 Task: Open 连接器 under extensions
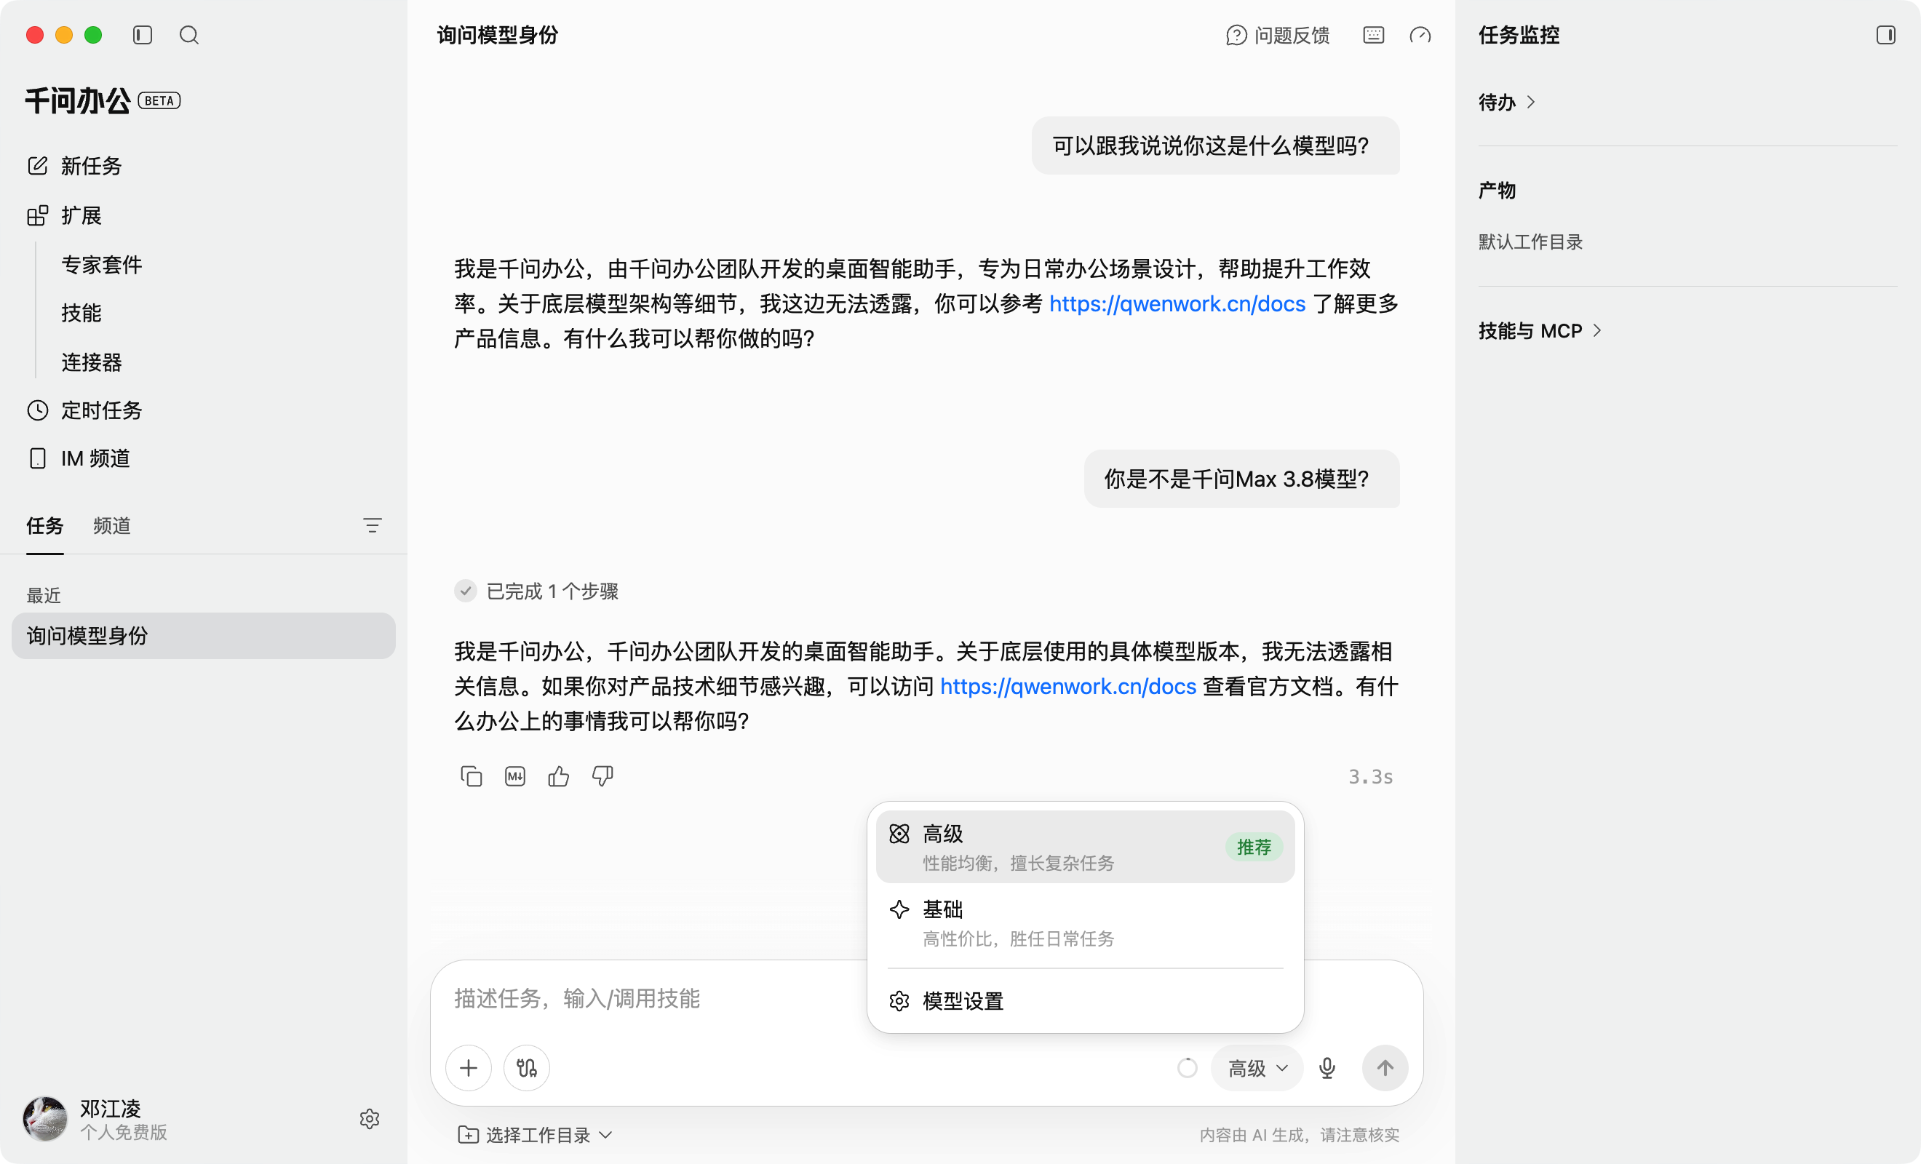coord(92,362)
